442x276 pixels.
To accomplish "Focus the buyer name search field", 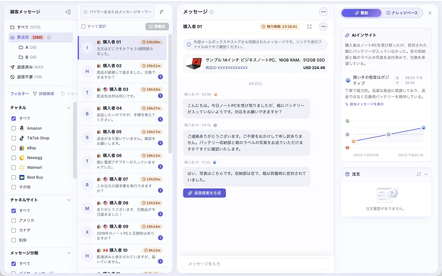I will click(117, 12).
